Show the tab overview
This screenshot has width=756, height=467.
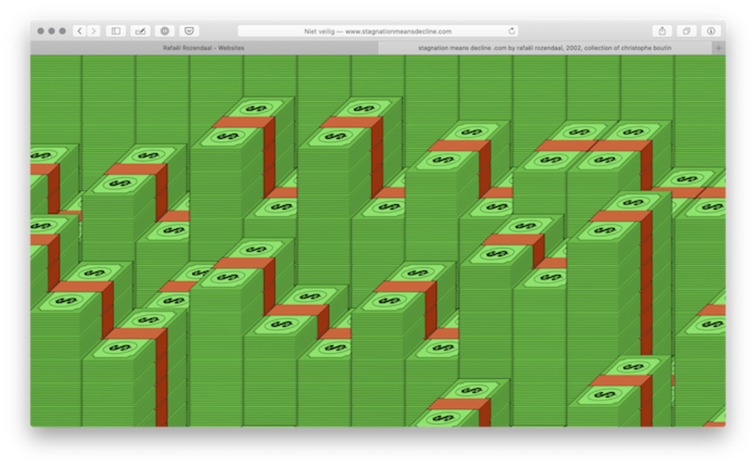click(686, 31)
